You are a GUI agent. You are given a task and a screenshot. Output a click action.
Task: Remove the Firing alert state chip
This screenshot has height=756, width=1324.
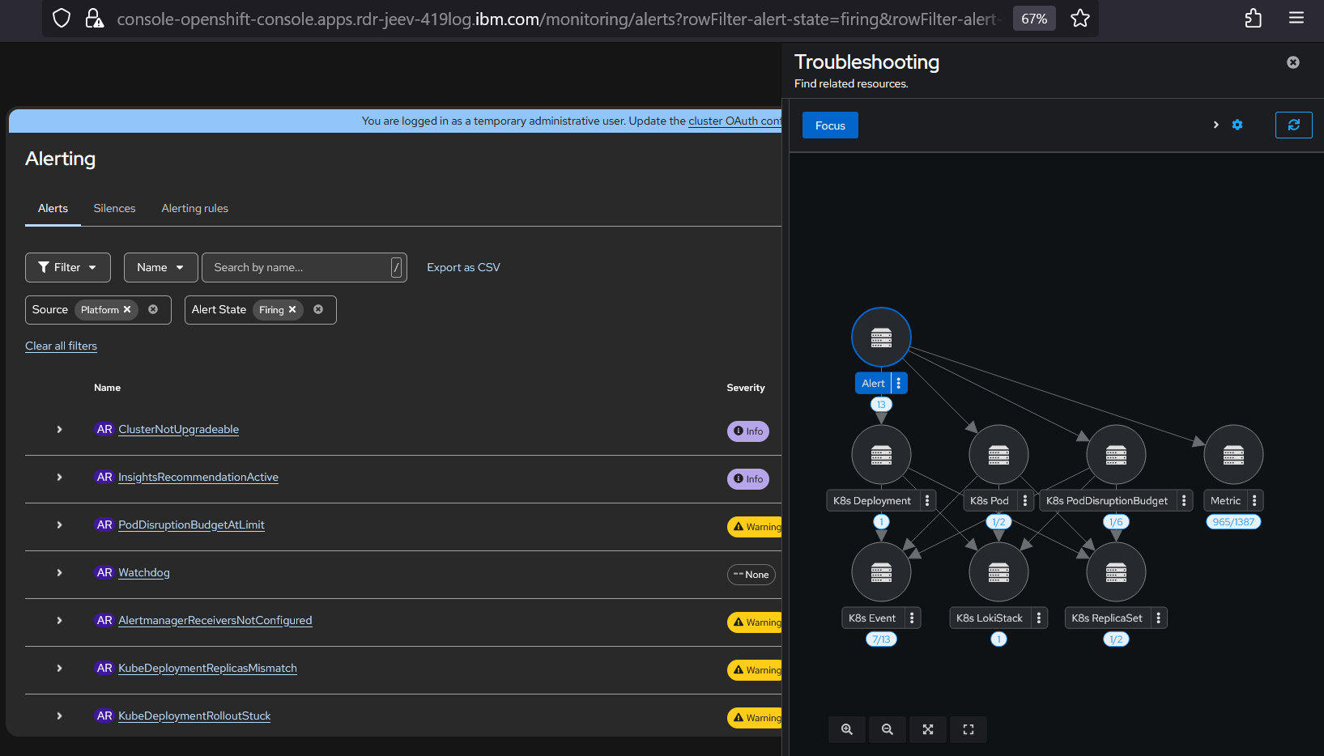pyautogui.click(x=292, y=309)
